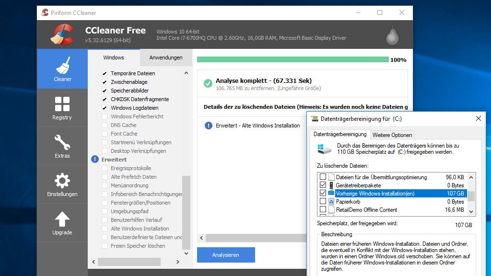
Task: Click CCleaner title bar app icon
Action: click(x=45, y=12)
